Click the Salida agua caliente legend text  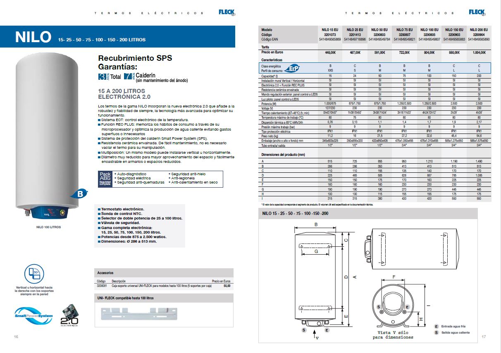(456, 332)
